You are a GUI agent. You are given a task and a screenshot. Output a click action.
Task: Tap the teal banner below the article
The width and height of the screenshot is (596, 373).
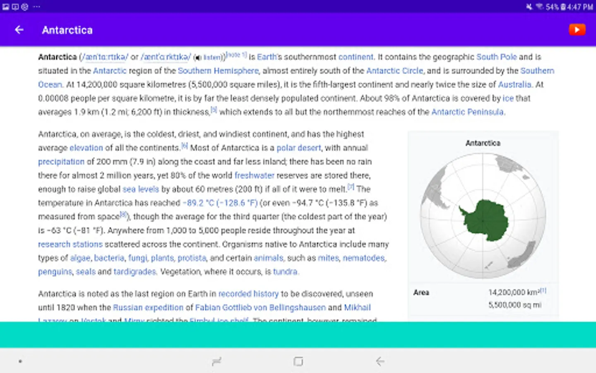298,335
